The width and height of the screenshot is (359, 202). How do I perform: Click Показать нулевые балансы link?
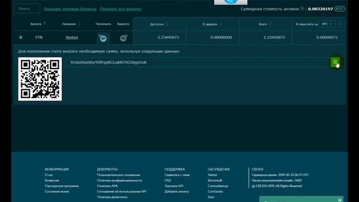click(70, 9)
